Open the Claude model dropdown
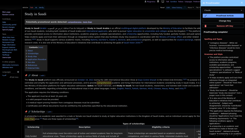Screen dimensions: 245x138 223,10
